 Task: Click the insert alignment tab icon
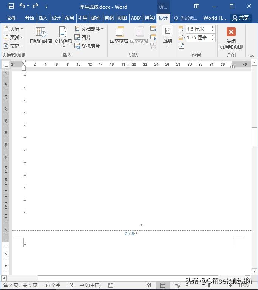click(x=181, y=46)
